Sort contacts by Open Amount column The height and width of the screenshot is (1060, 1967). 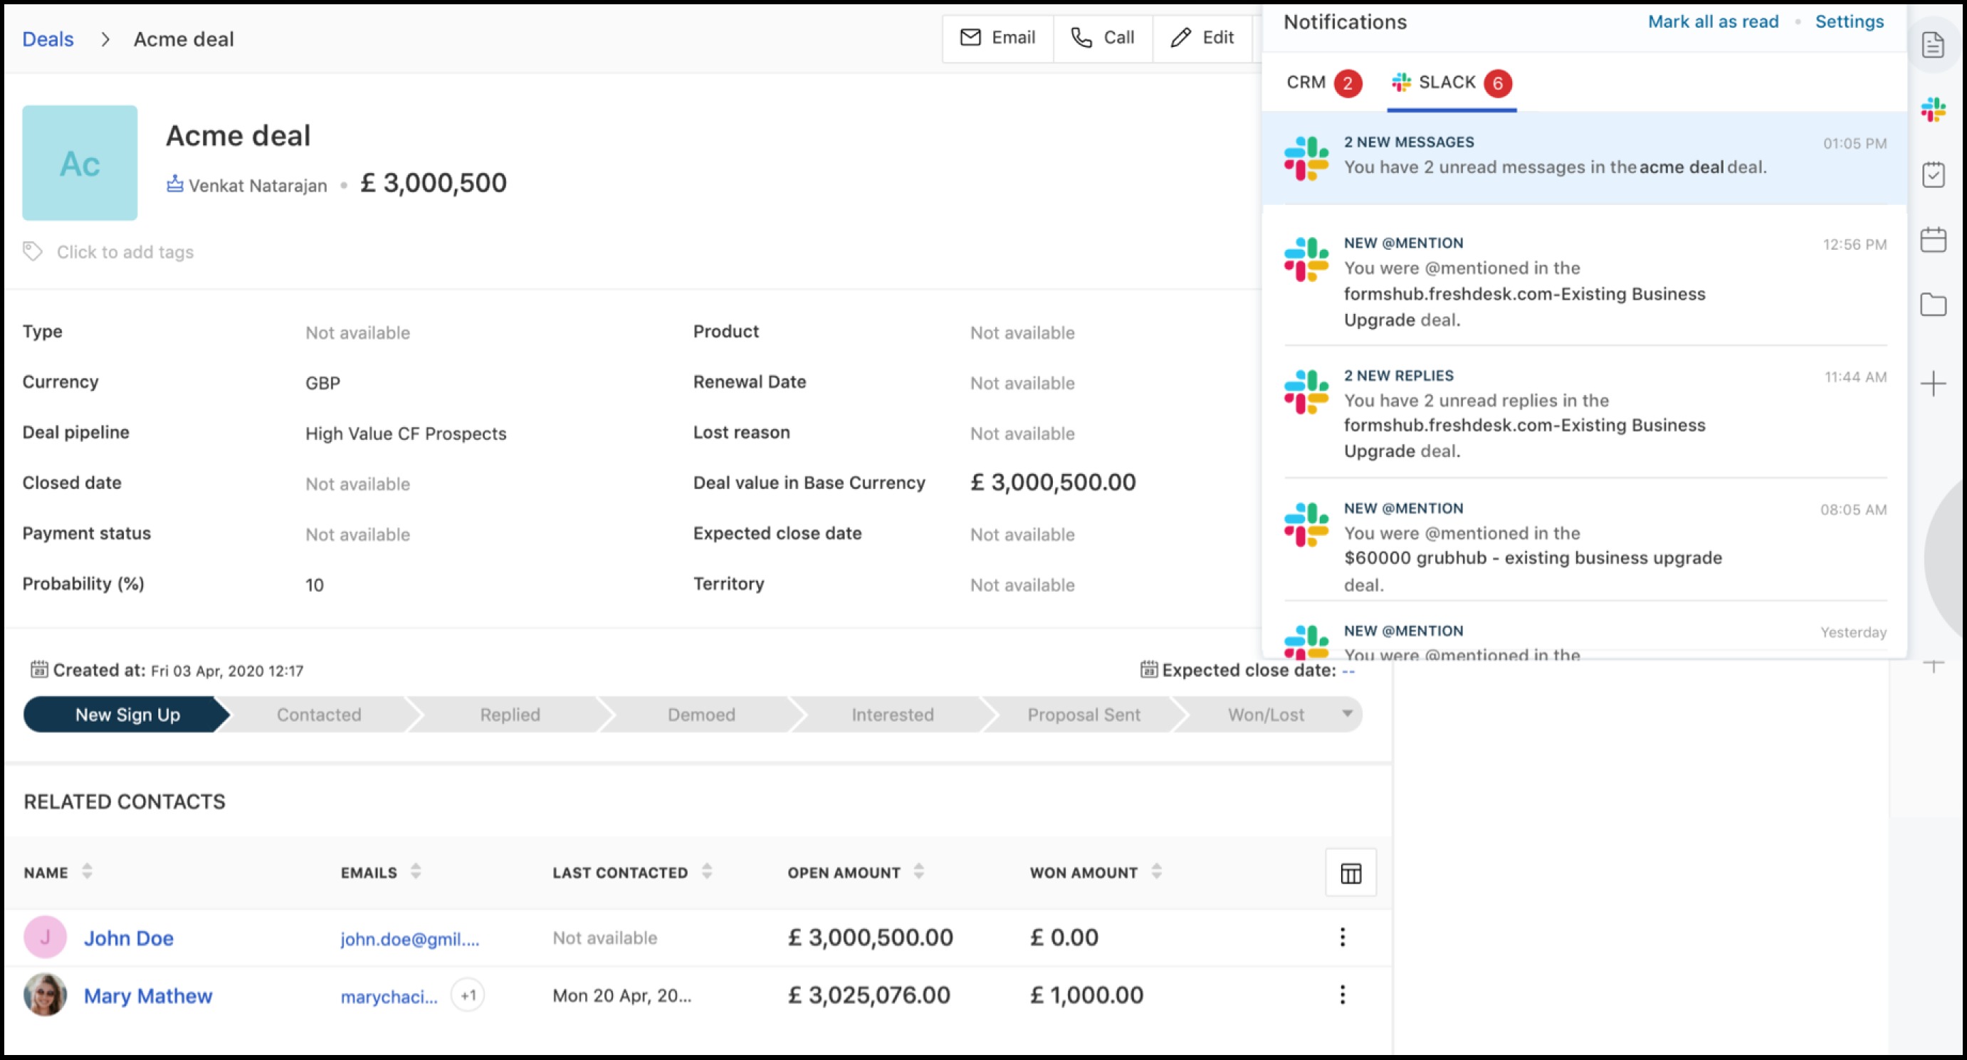pos(918,871)
